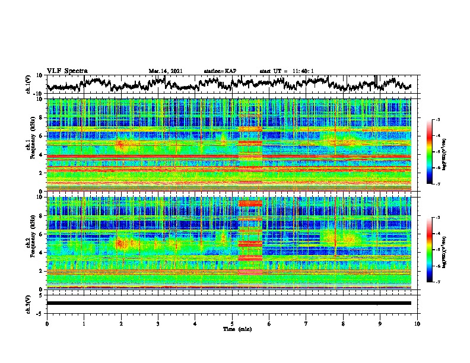Click the "-10" tick on ch.1(V) axis

tap(39, 94)
